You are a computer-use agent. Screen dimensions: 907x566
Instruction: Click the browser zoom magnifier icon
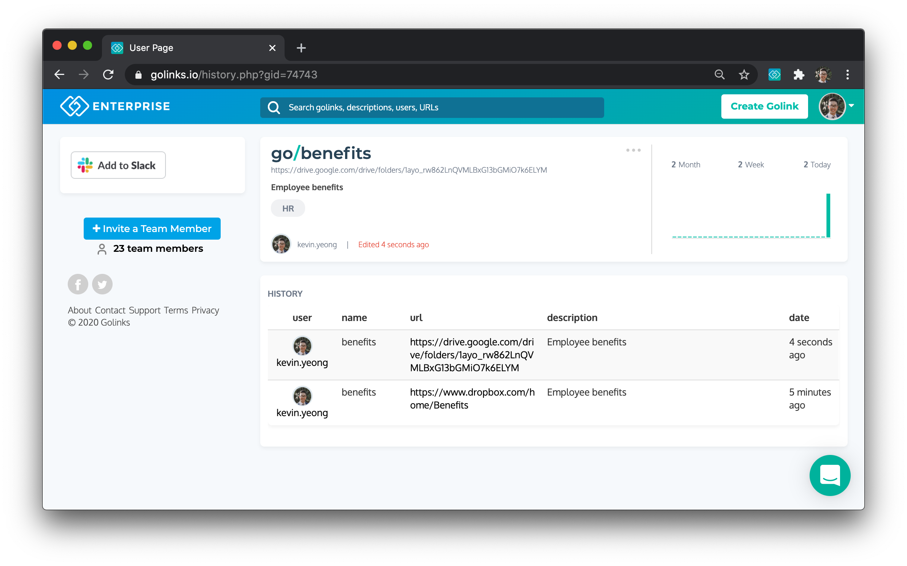pyautogui.click(x=719, y=75)
